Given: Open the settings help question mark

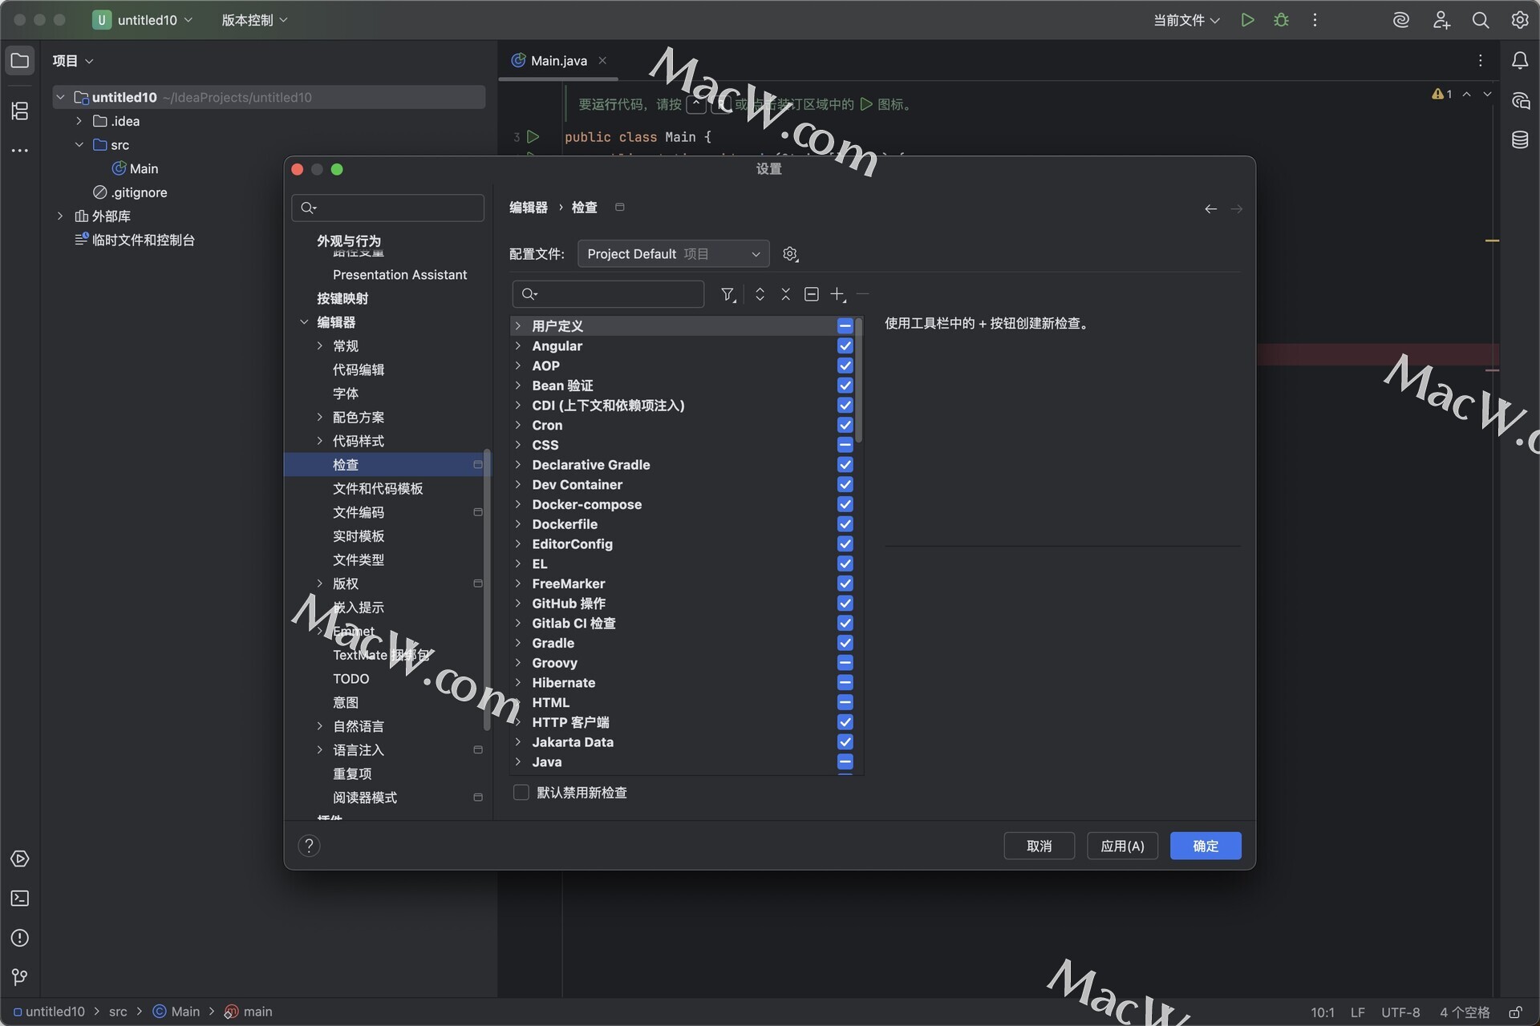Looking at the screenshot, I should click(309, 846).
